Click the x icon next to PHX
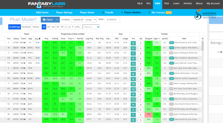 (x=25, y=114)
